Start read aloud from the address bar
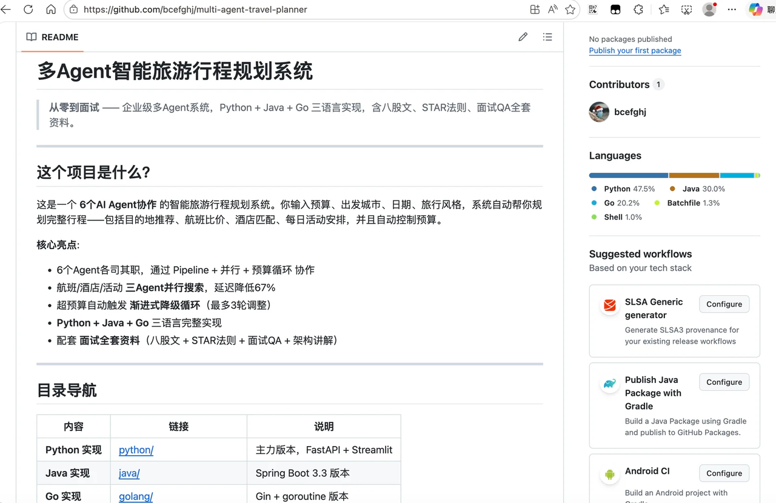776x503 pixels. click(552, 10)
